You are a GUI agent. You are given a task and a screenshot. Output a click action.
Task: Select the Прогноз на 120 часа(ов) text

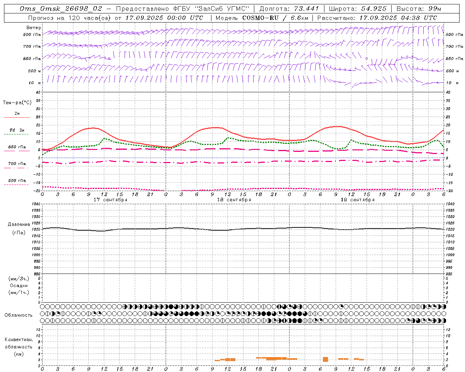click(x=70, y=18)
